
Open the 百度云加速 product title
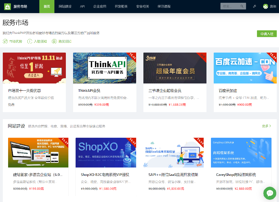228,91
